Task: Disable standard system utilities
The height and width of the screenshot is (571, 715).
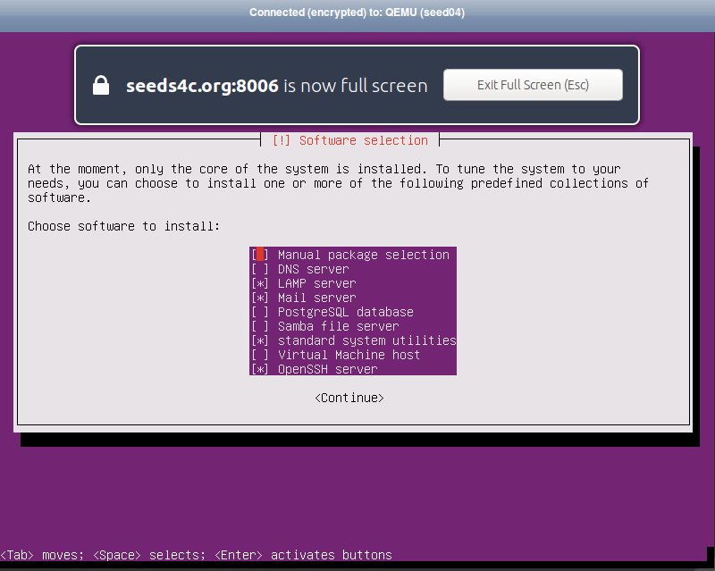Action: coord(260,340)
